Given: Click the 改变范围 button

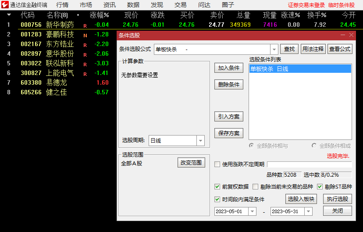Looking at the screenshot, I should click(191, 163).
